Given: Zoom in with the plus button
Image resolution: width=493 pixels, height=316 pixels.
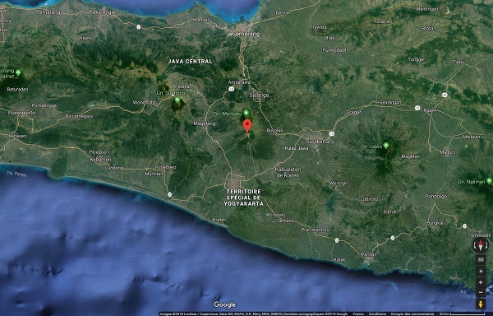Looking at the screenshot, I should (481, 282).
